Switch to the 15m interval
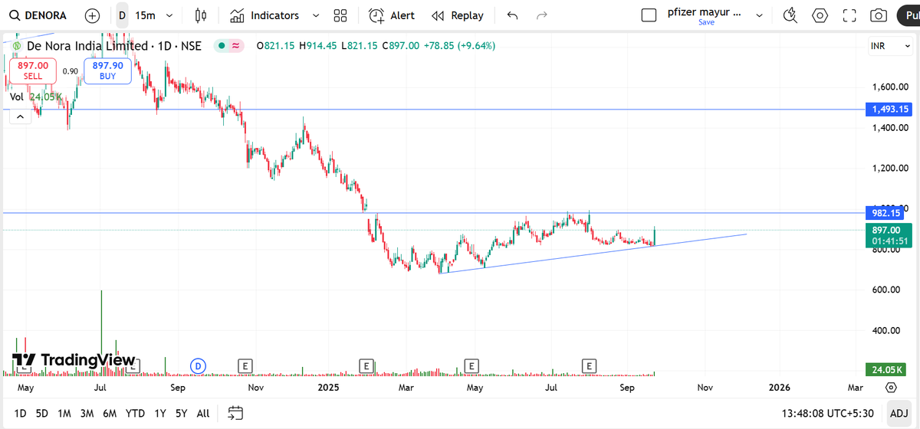This screenshot has width=920, height=429. (144, 15)
